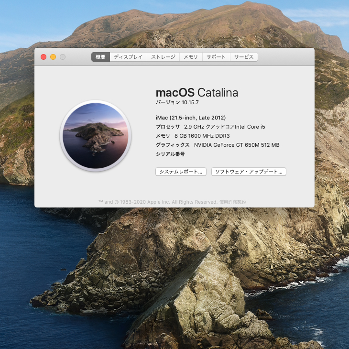
Task: Click the シリアル番号 label
Action: coord(170,154)
